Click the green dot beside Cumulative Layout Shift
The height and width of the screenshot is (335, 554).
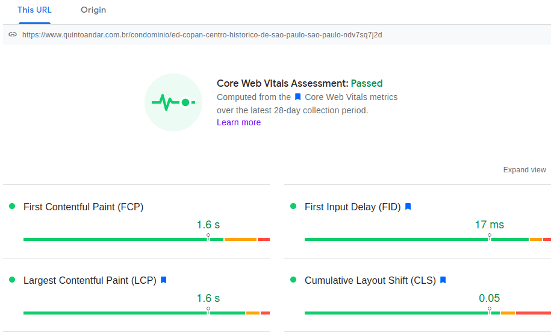(293, 280)
